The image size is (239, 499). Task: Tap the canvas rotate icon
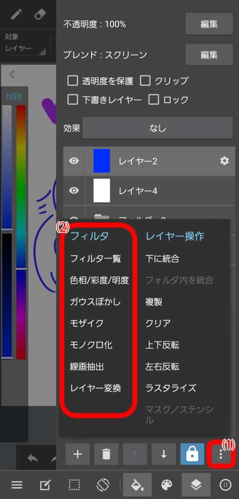coord(103,485)
